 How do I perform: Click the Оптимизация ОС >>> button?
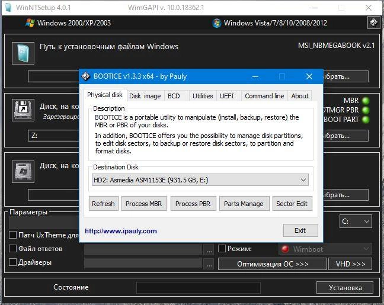[273, 264]
